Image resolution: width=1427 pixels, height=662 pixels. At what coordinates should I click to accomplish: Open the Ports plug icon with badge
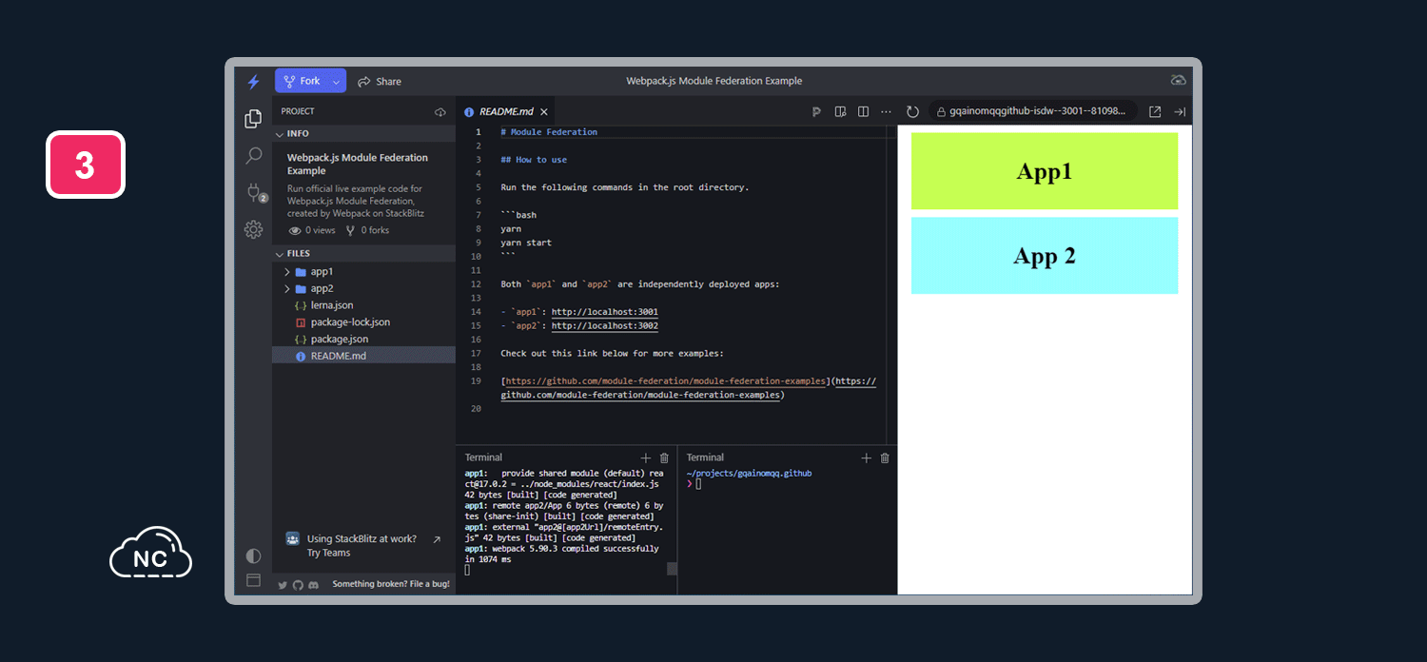(255, 193)
